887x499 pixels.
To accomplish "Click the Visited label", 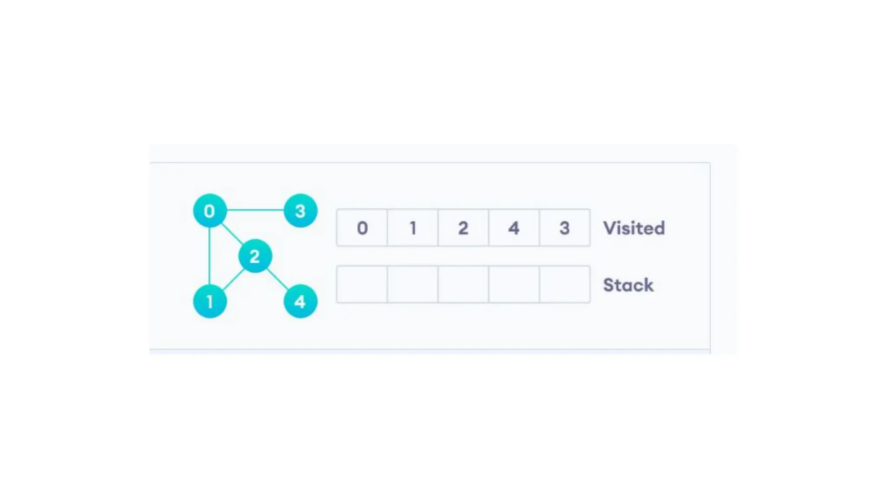I will pyautogui.click(x=634, y=228).
